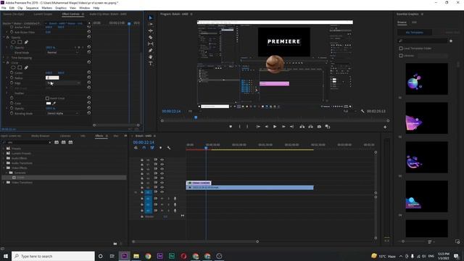Select the Circle effect in Effects list
This screenshot has height=261, width=464.
point(64,178)
